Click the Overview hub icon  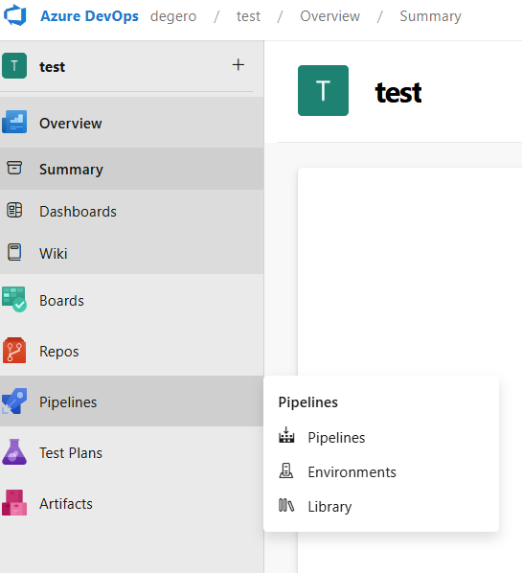point(14,122)
